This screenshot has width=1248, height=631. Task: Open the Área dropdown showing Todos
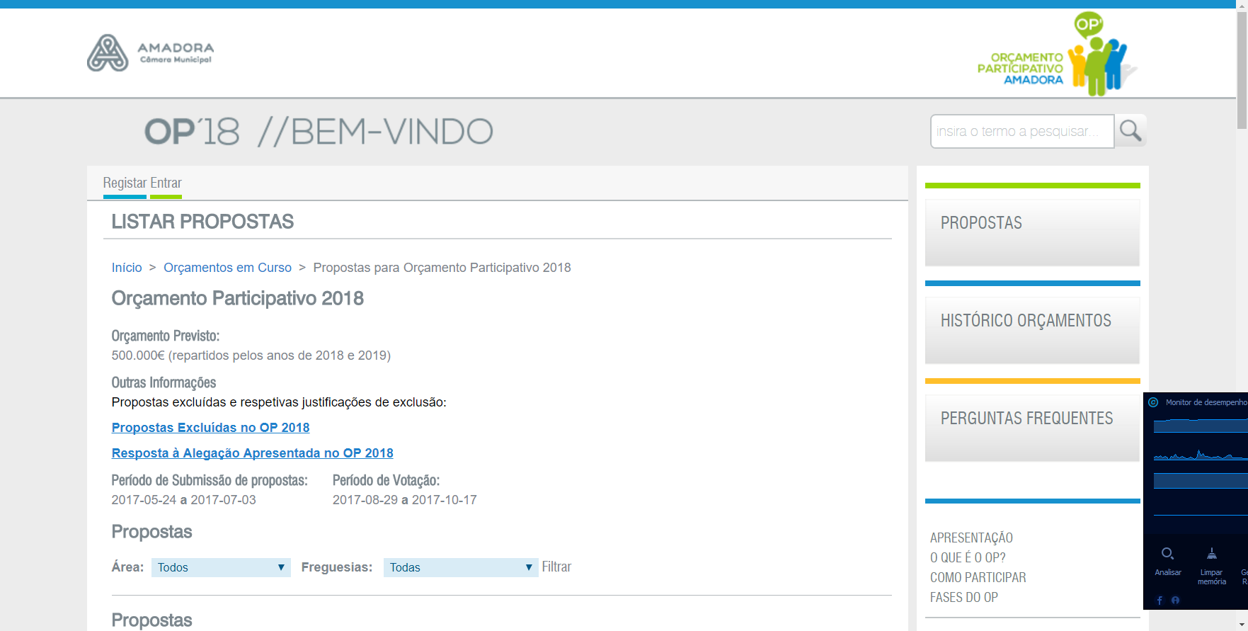[221, 567]
